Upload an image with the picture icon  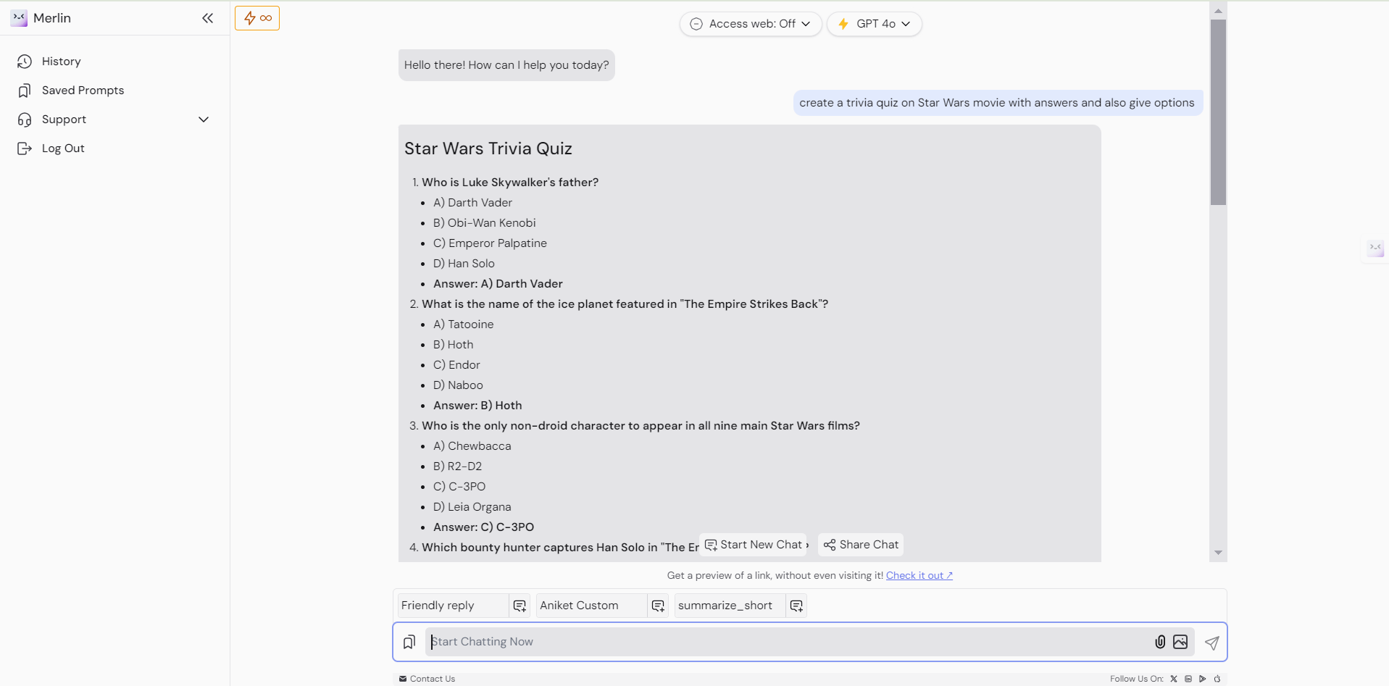tap(1180, 642)
